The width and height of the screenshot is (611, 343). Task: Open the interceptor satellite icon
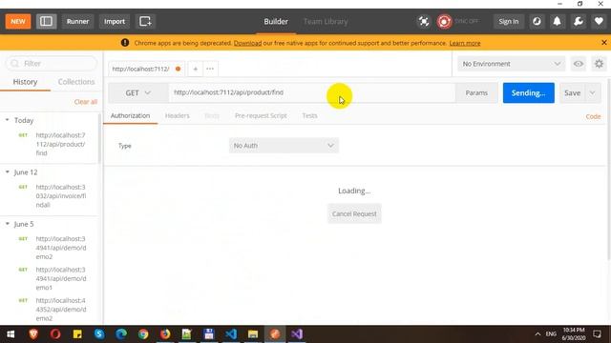click(x=424, y=21)
